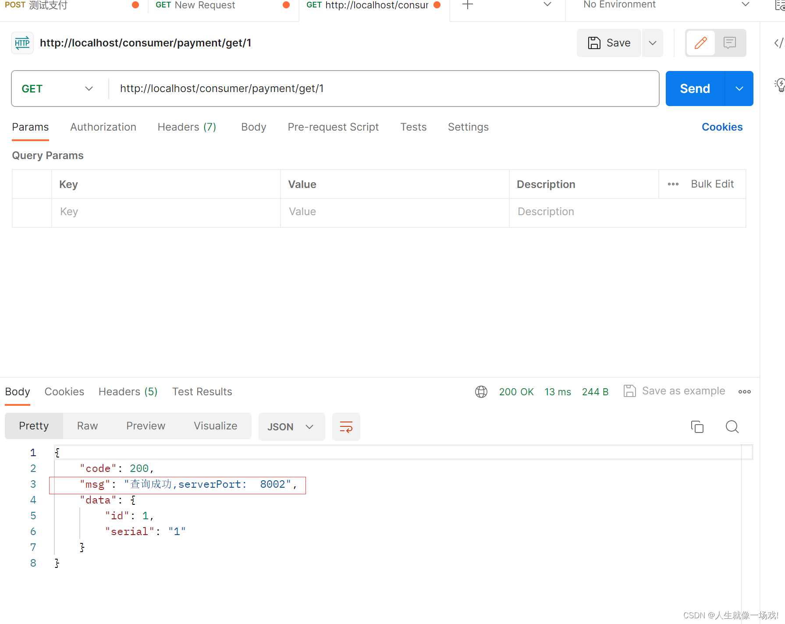Click the "code": 200 line
Screen dimensions: 785x624
coord(117,468)
